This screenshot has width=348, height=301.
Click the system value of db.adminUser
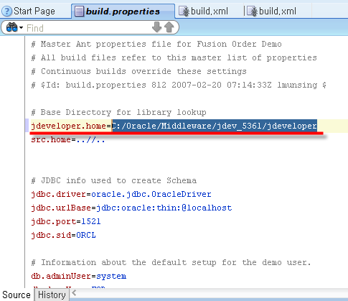click(x=111, y=276)
